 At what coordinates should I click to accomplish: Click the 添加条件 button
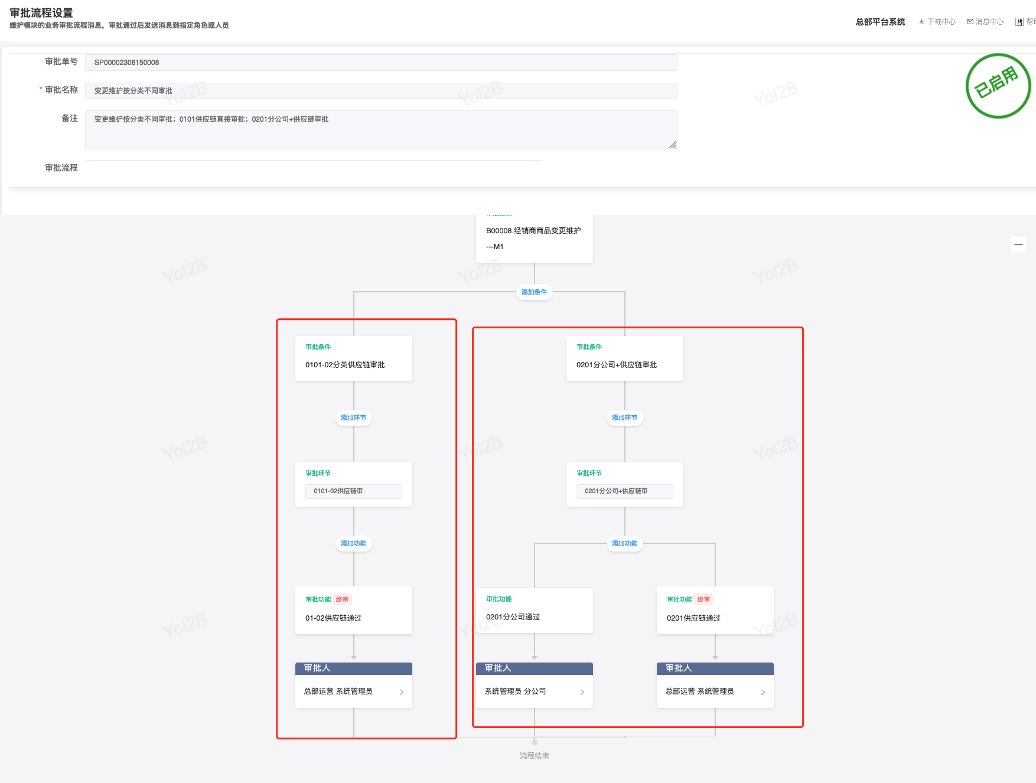[534, 292]
